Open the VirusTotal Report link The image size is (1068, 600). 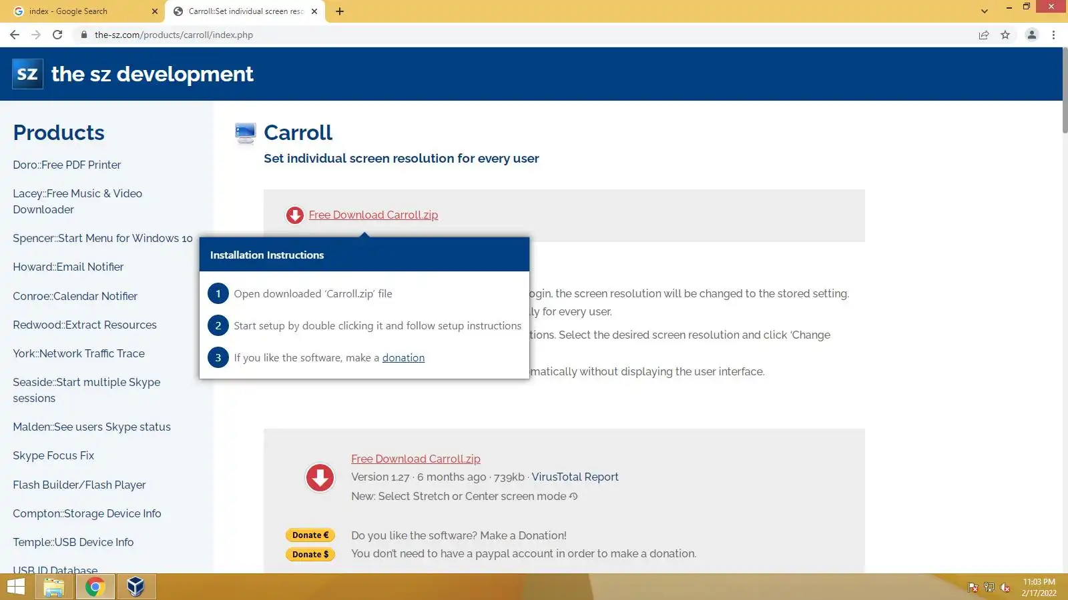(x=575, y=477)
